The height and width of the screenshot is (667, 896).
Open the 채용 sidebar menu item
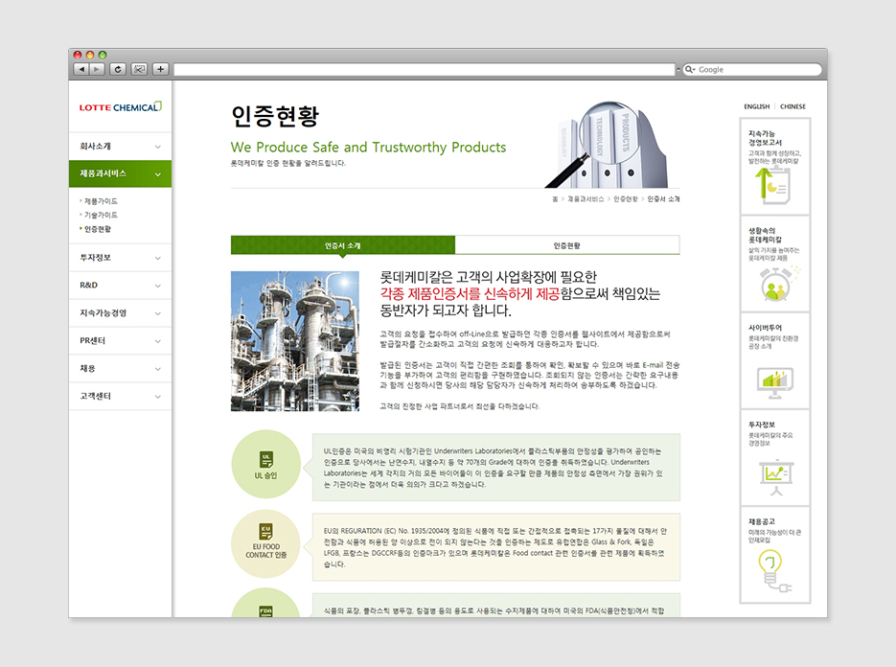[x=120, y=369]
